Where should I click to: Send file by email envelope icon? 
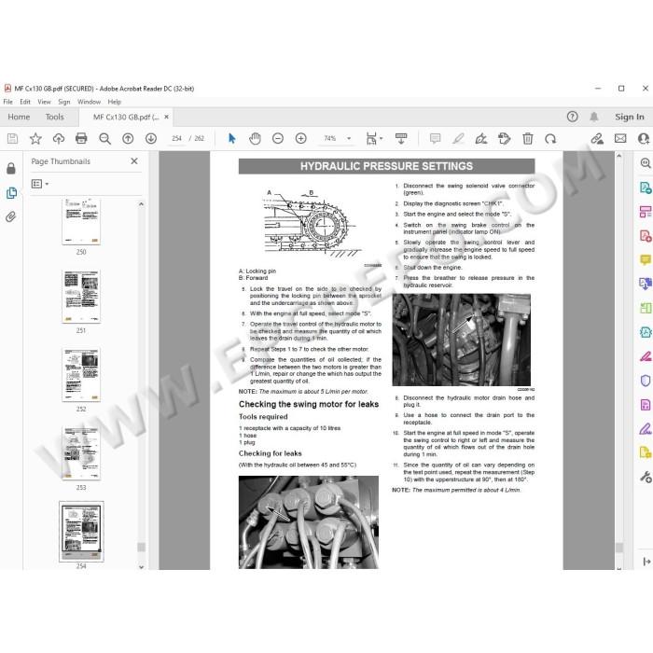point(620,138)
